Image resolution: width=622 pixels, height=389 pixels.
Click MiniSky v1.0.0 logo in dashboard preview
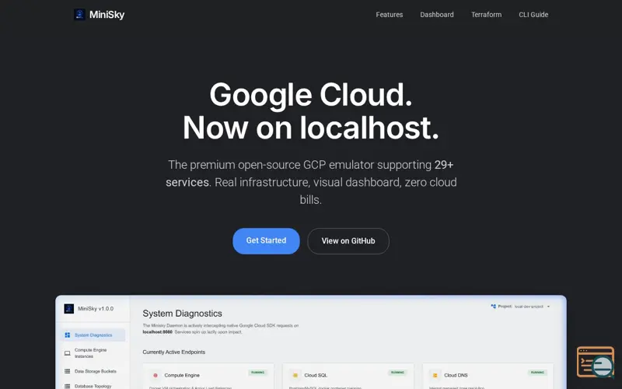[69, 309]
